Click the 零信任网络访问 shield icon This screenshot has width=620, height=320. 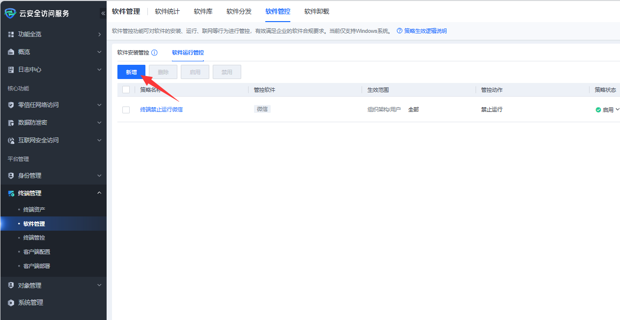point(11,105)
